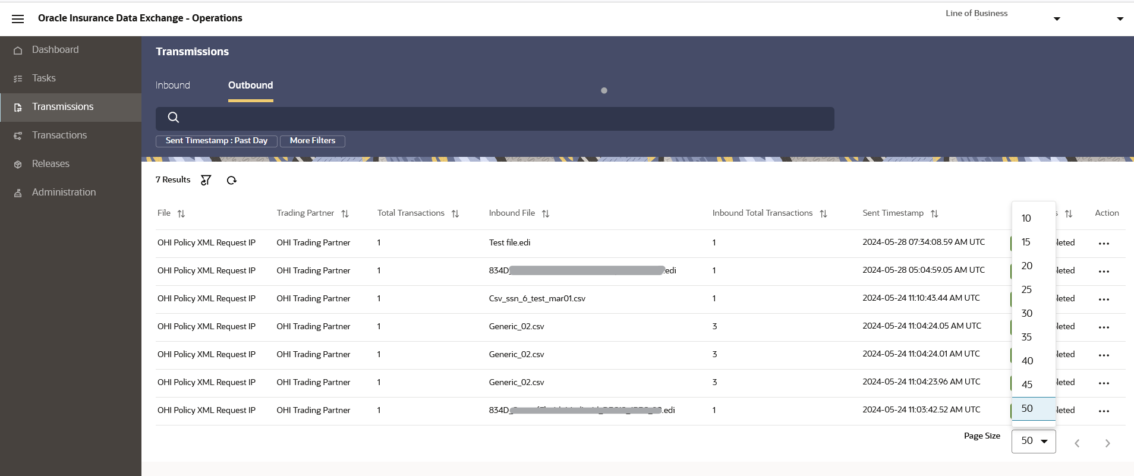Switch to the Outbound tab

(251, 86)
